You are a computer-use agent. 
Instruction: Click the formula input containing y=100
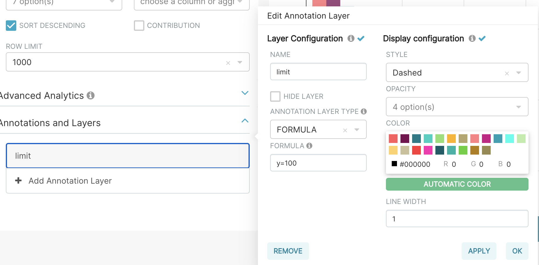(318, 163)
